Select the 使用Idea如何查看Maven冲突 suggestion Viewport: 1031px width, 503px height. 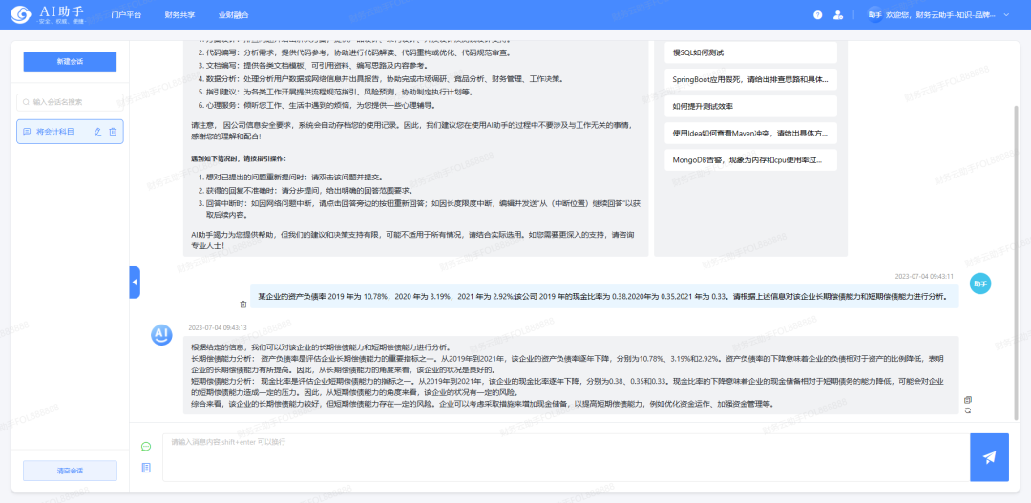(750, 133)
